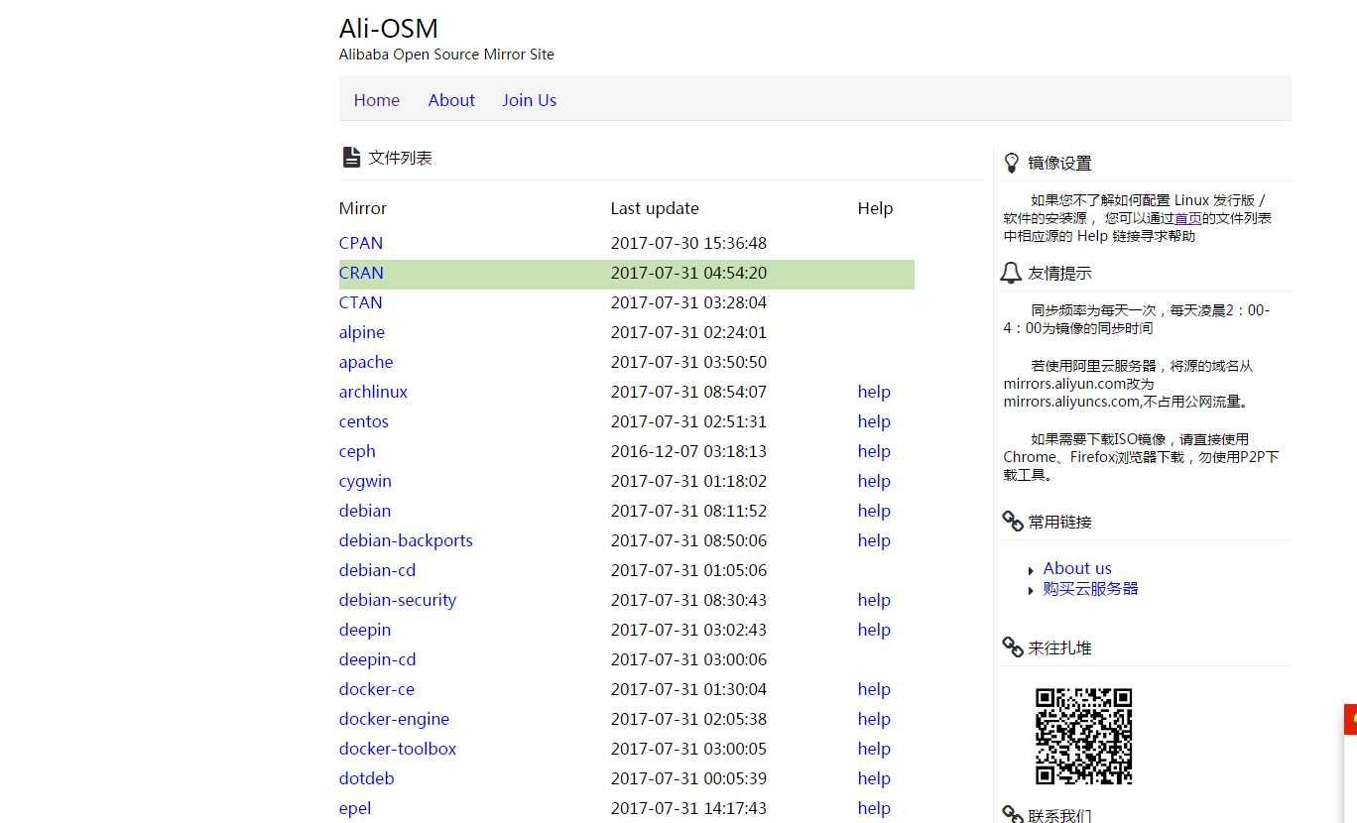
Task: Open the debian-backports mirror link
Action: pos(406,540)
